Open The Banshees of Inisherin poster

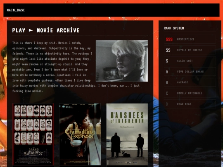127,134
